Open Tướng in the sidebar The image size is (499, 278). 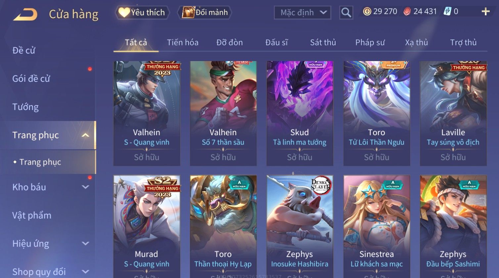click(x=25, y=107)
